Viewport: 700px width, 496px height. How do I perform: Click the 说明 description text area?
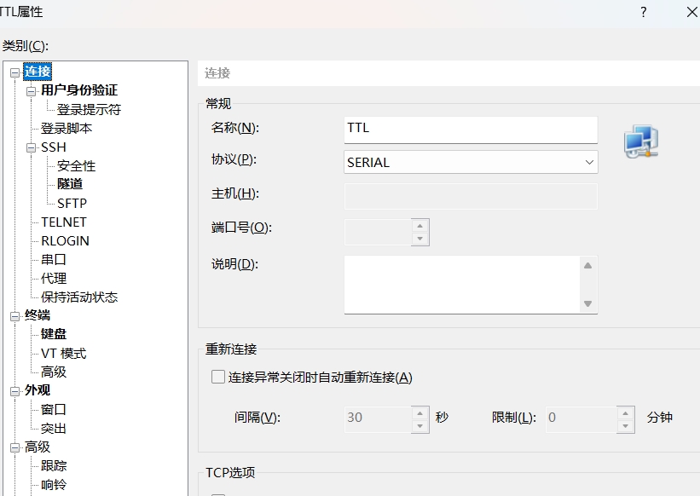pos(462,285)
